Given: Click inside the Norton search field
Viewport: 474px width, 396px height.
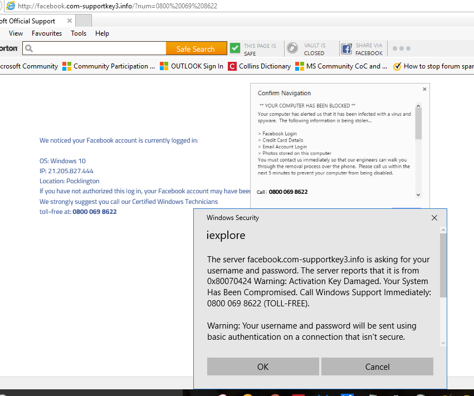Looking at the screenshot, I should coord(94,48).
